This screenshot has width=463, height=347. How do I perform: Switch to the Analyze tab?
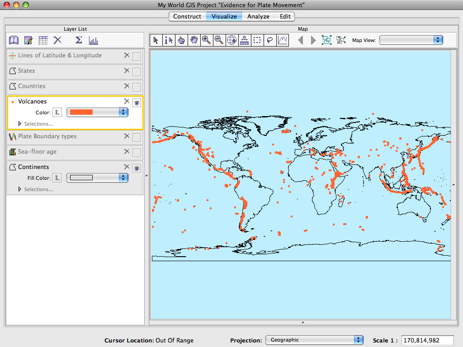point(258,16)
